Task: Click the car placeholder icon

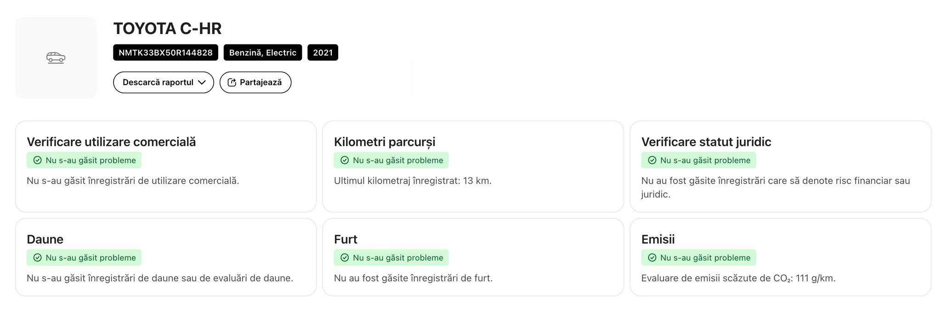Action: 56,58
